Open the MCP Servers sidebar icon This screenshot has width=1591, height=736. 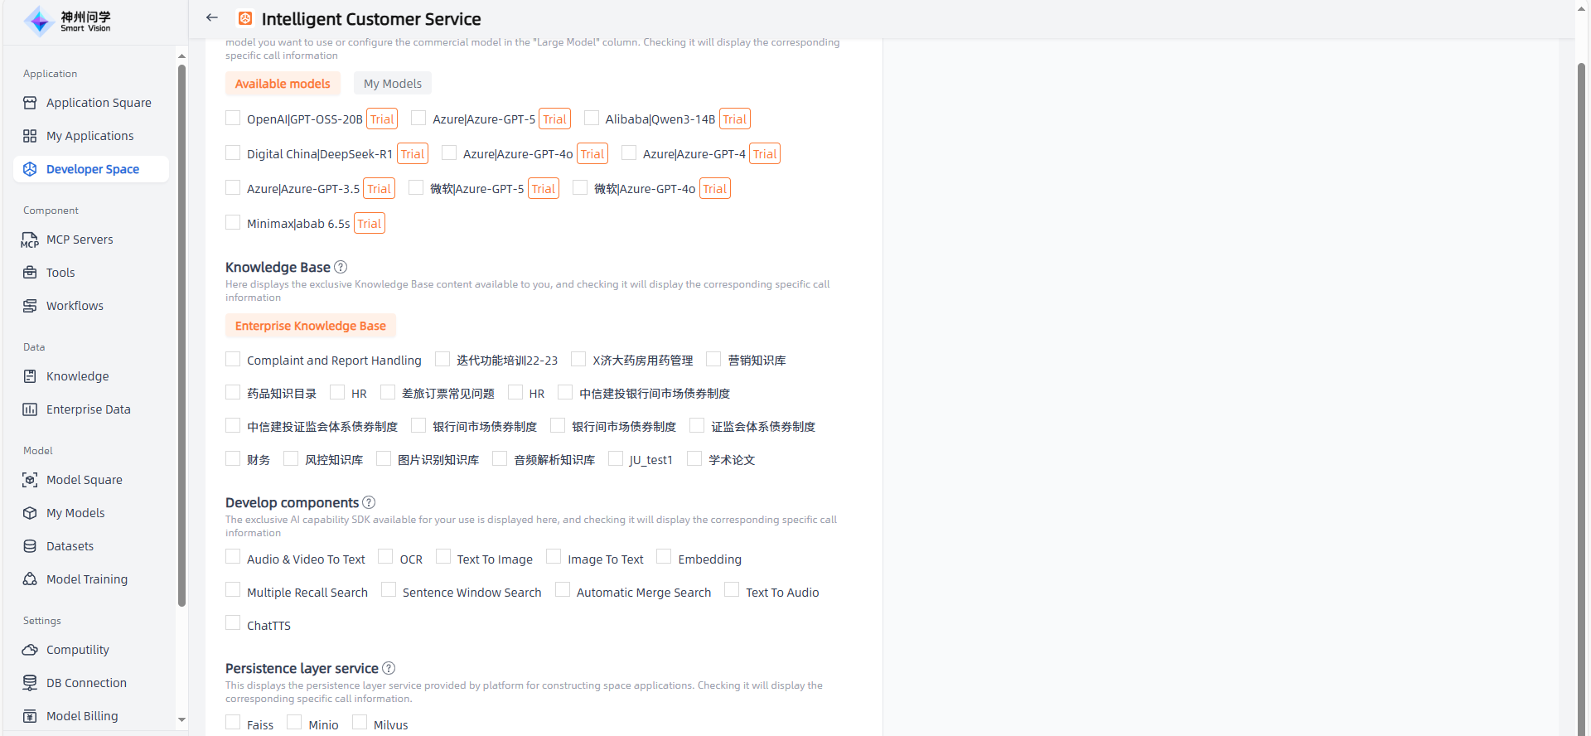click(x=30, y=240)
